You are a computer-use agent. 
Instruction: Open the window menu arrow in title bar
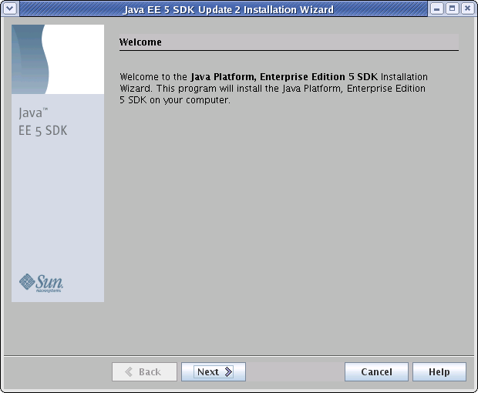pos(10,8)
